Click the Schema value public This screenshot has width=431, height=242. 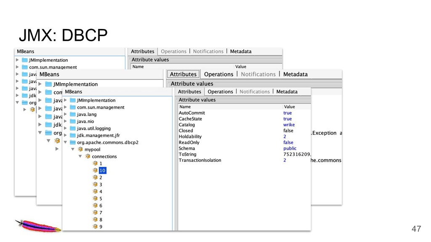(x=290, y=148)
